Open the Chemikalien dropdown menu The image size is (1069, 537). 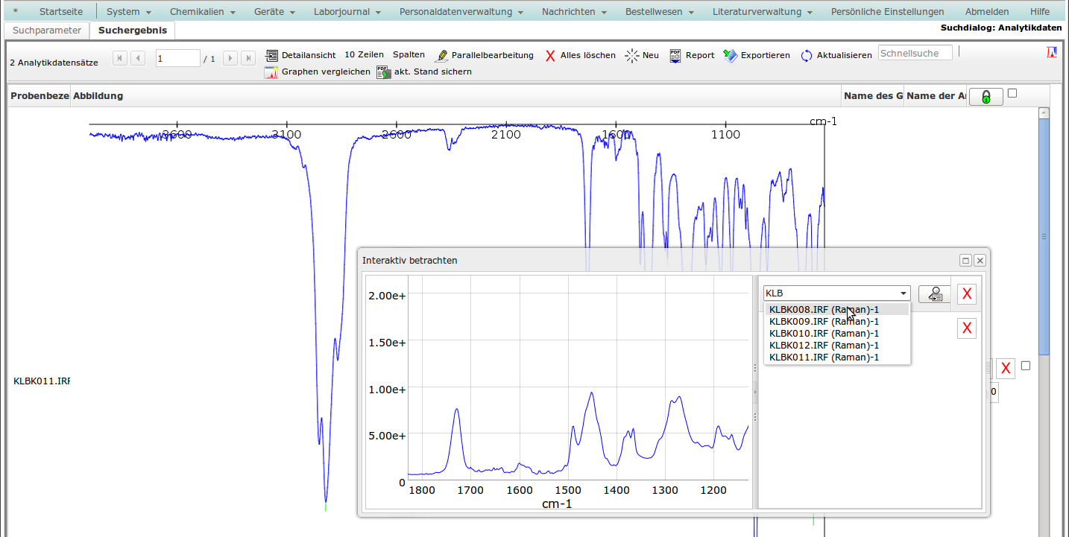(202, 12)
